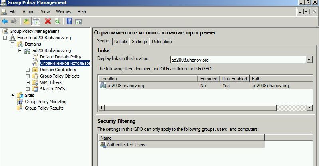Open the display links location dropdown
Screen dimensions: 319x166
(x=309, y=60)
